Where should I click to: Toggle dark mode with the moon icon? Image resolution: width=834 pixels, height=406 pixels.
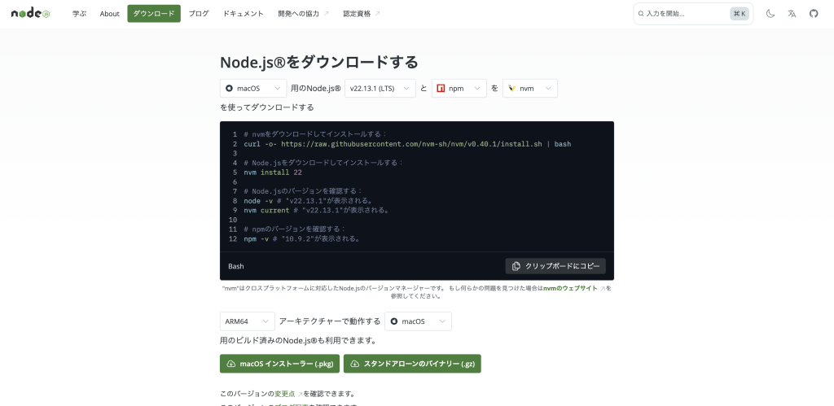770,14
